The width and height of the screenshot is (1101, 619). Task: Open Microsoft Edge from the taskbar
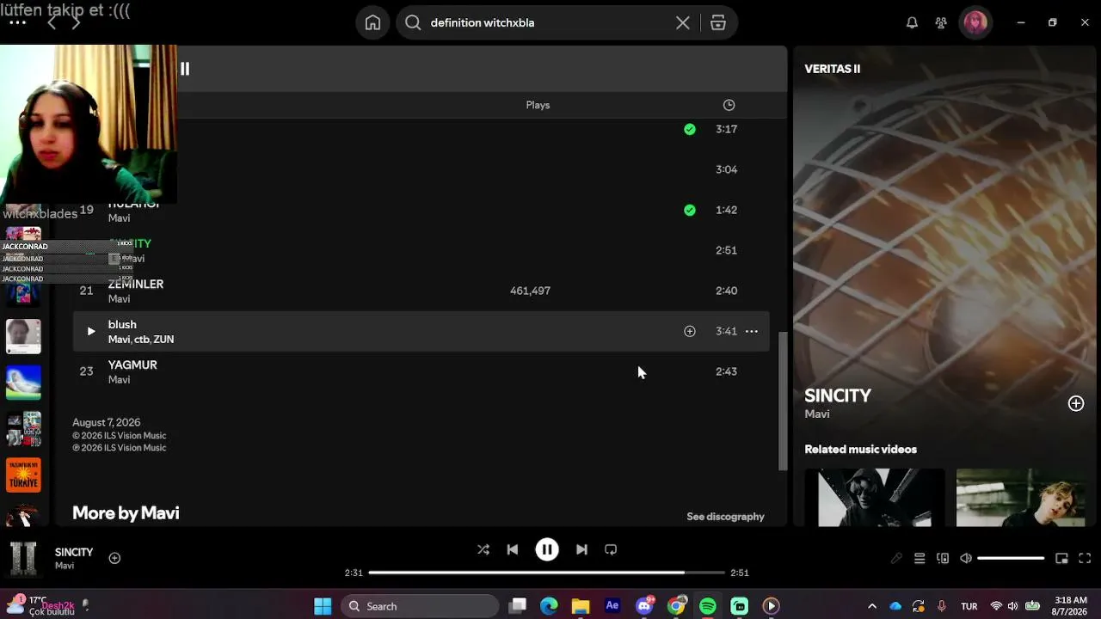point(549,606)
